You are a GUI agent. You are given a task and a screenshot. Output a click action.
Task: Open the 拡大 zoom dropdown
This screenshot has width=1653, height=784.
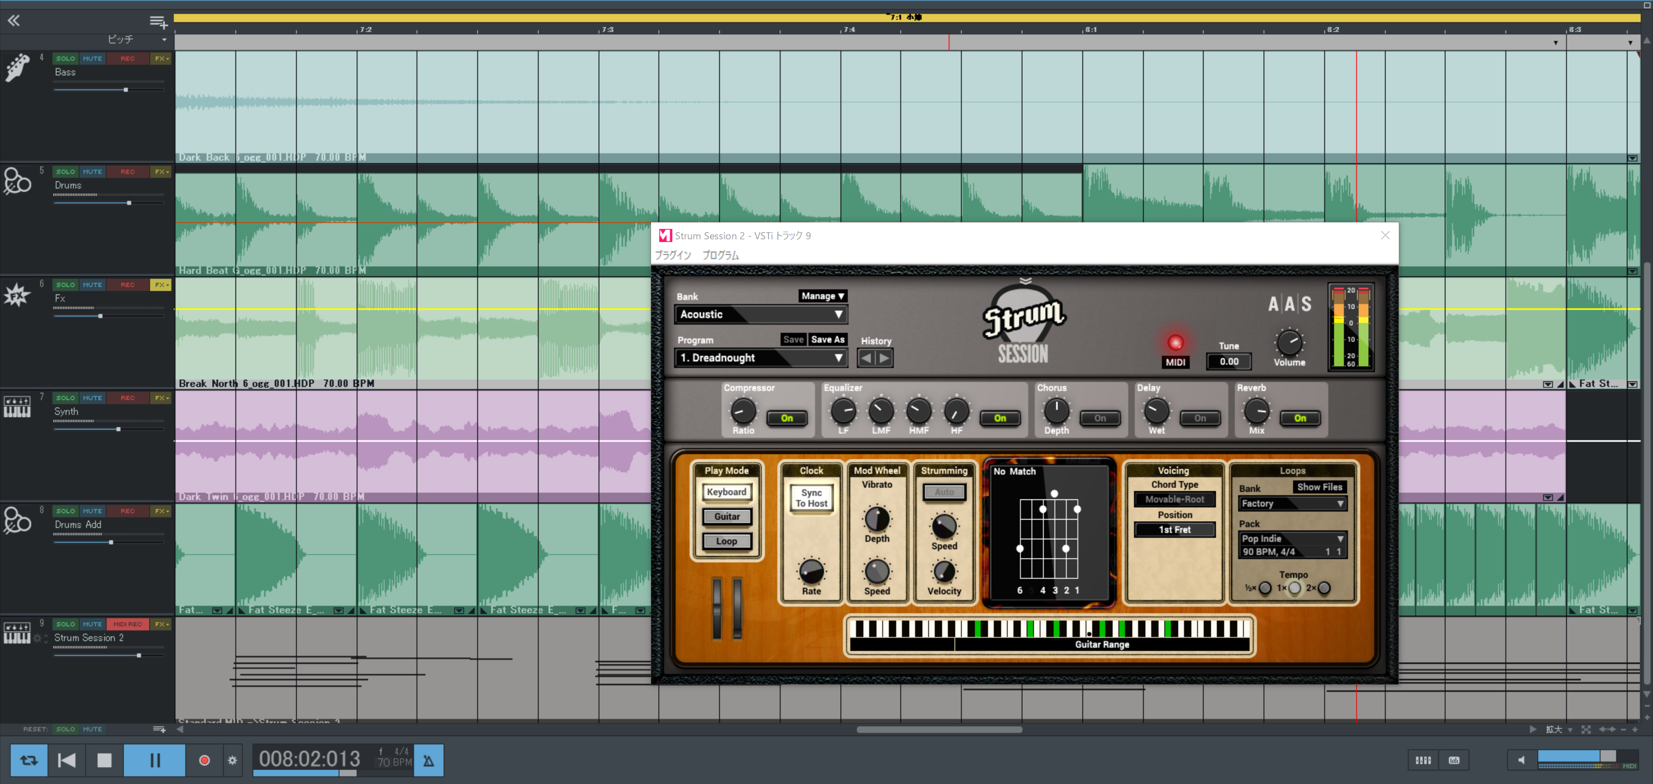[x=1558, y=729]
